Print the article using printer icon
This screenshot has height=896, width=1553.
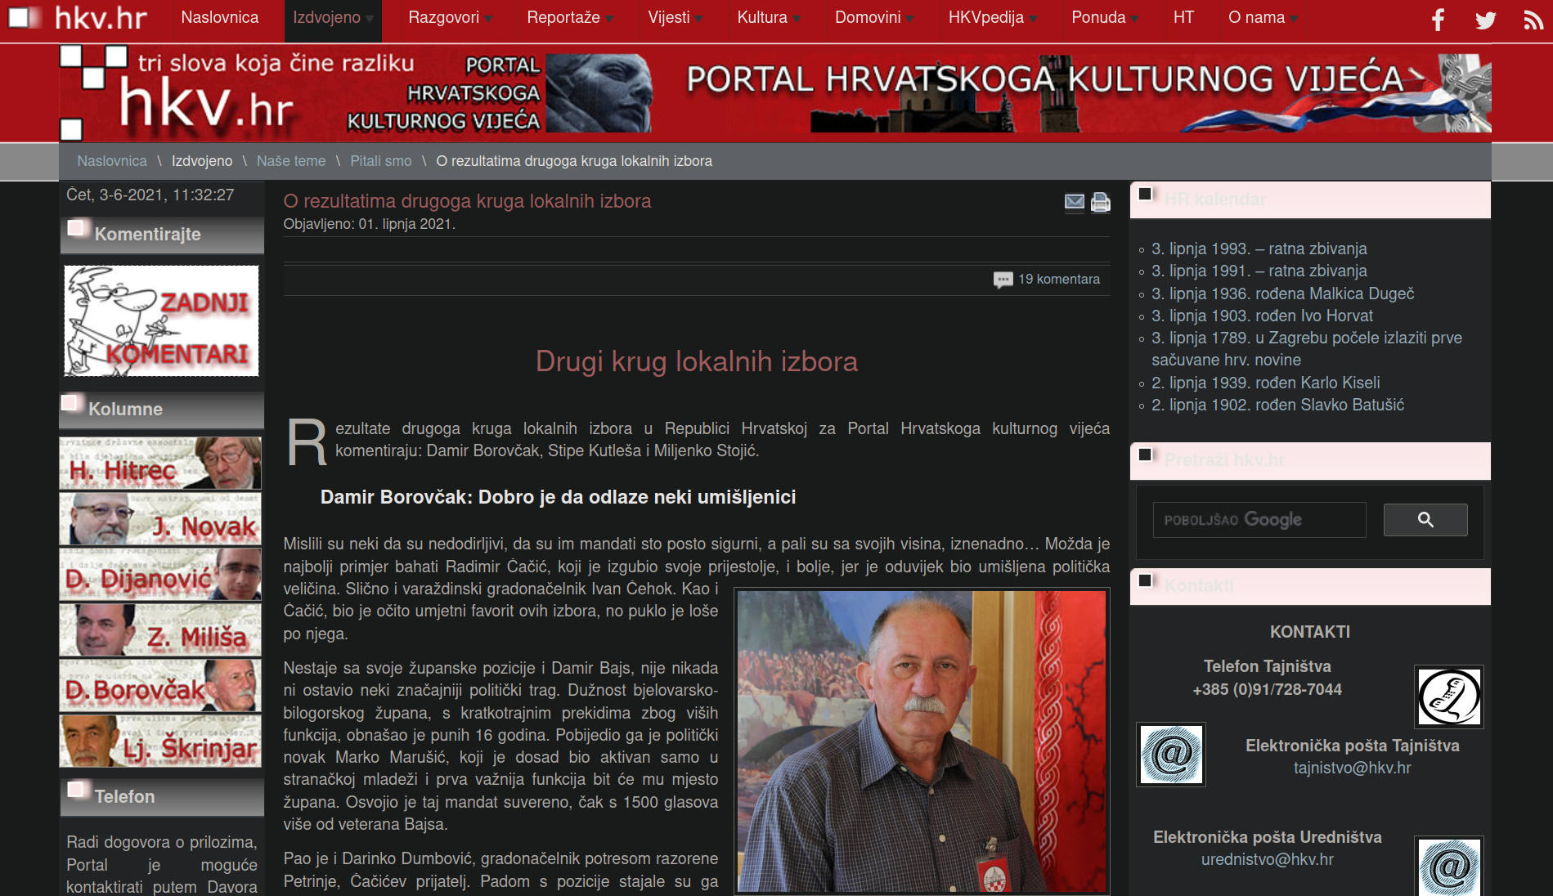pyautogui.click(x=1101, y=202)
